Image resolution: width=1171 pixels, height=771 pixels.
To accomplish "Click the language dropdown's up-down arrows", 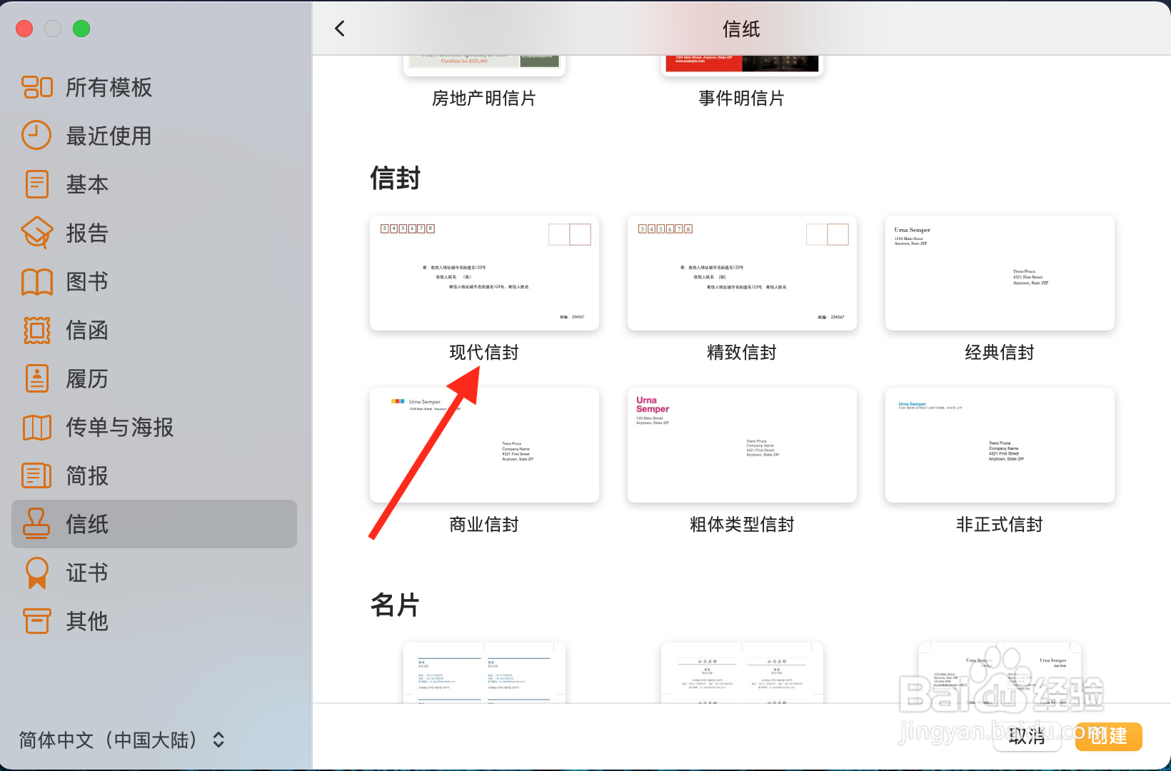I will 217,740.
